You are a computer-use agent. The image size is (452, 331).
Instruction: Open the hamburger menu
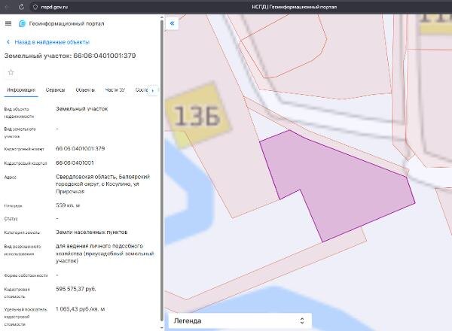tap(8, 23)
